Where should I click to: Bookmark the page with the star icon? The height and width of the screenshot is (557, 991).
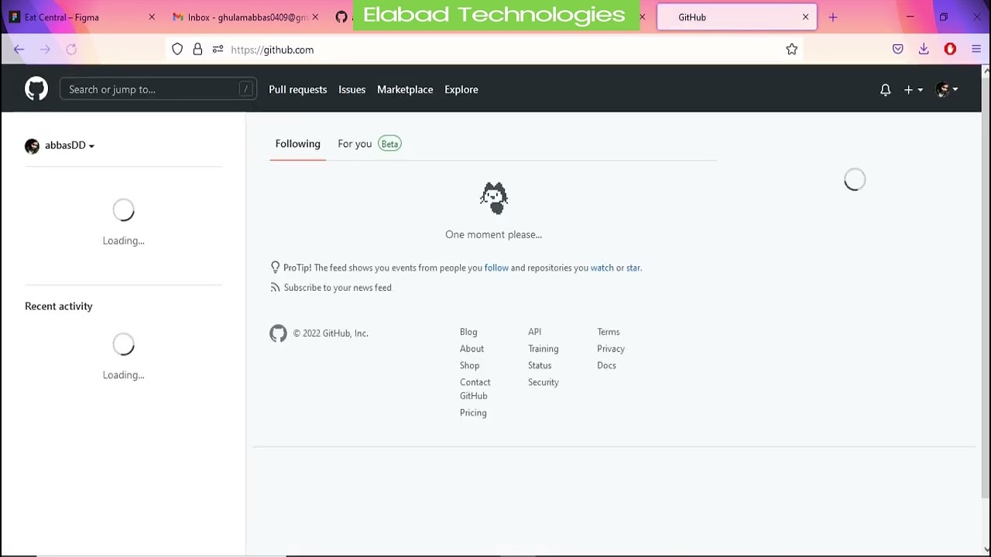pos(791,50)
